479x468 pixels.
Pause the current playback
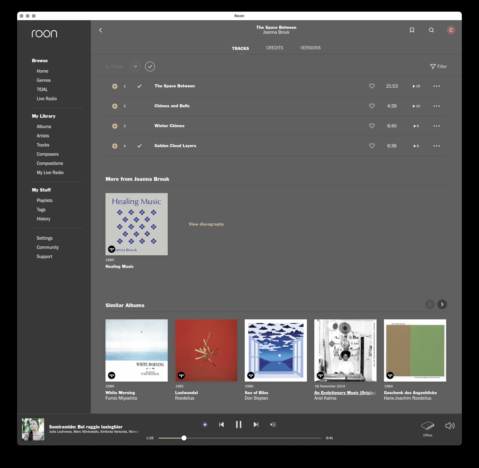[x=239, y=424]
